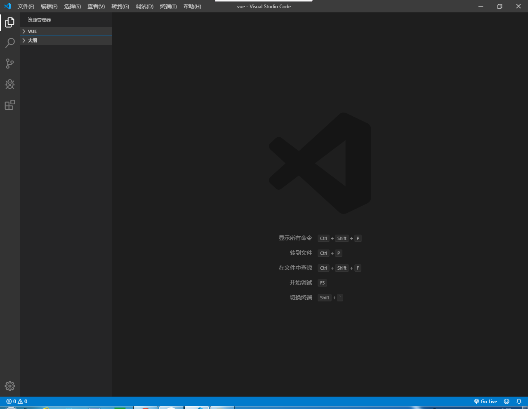This screenshot has height=409, width=528.
Task: Open the 转到(G) menu
Action: click(x=120, y=6)
